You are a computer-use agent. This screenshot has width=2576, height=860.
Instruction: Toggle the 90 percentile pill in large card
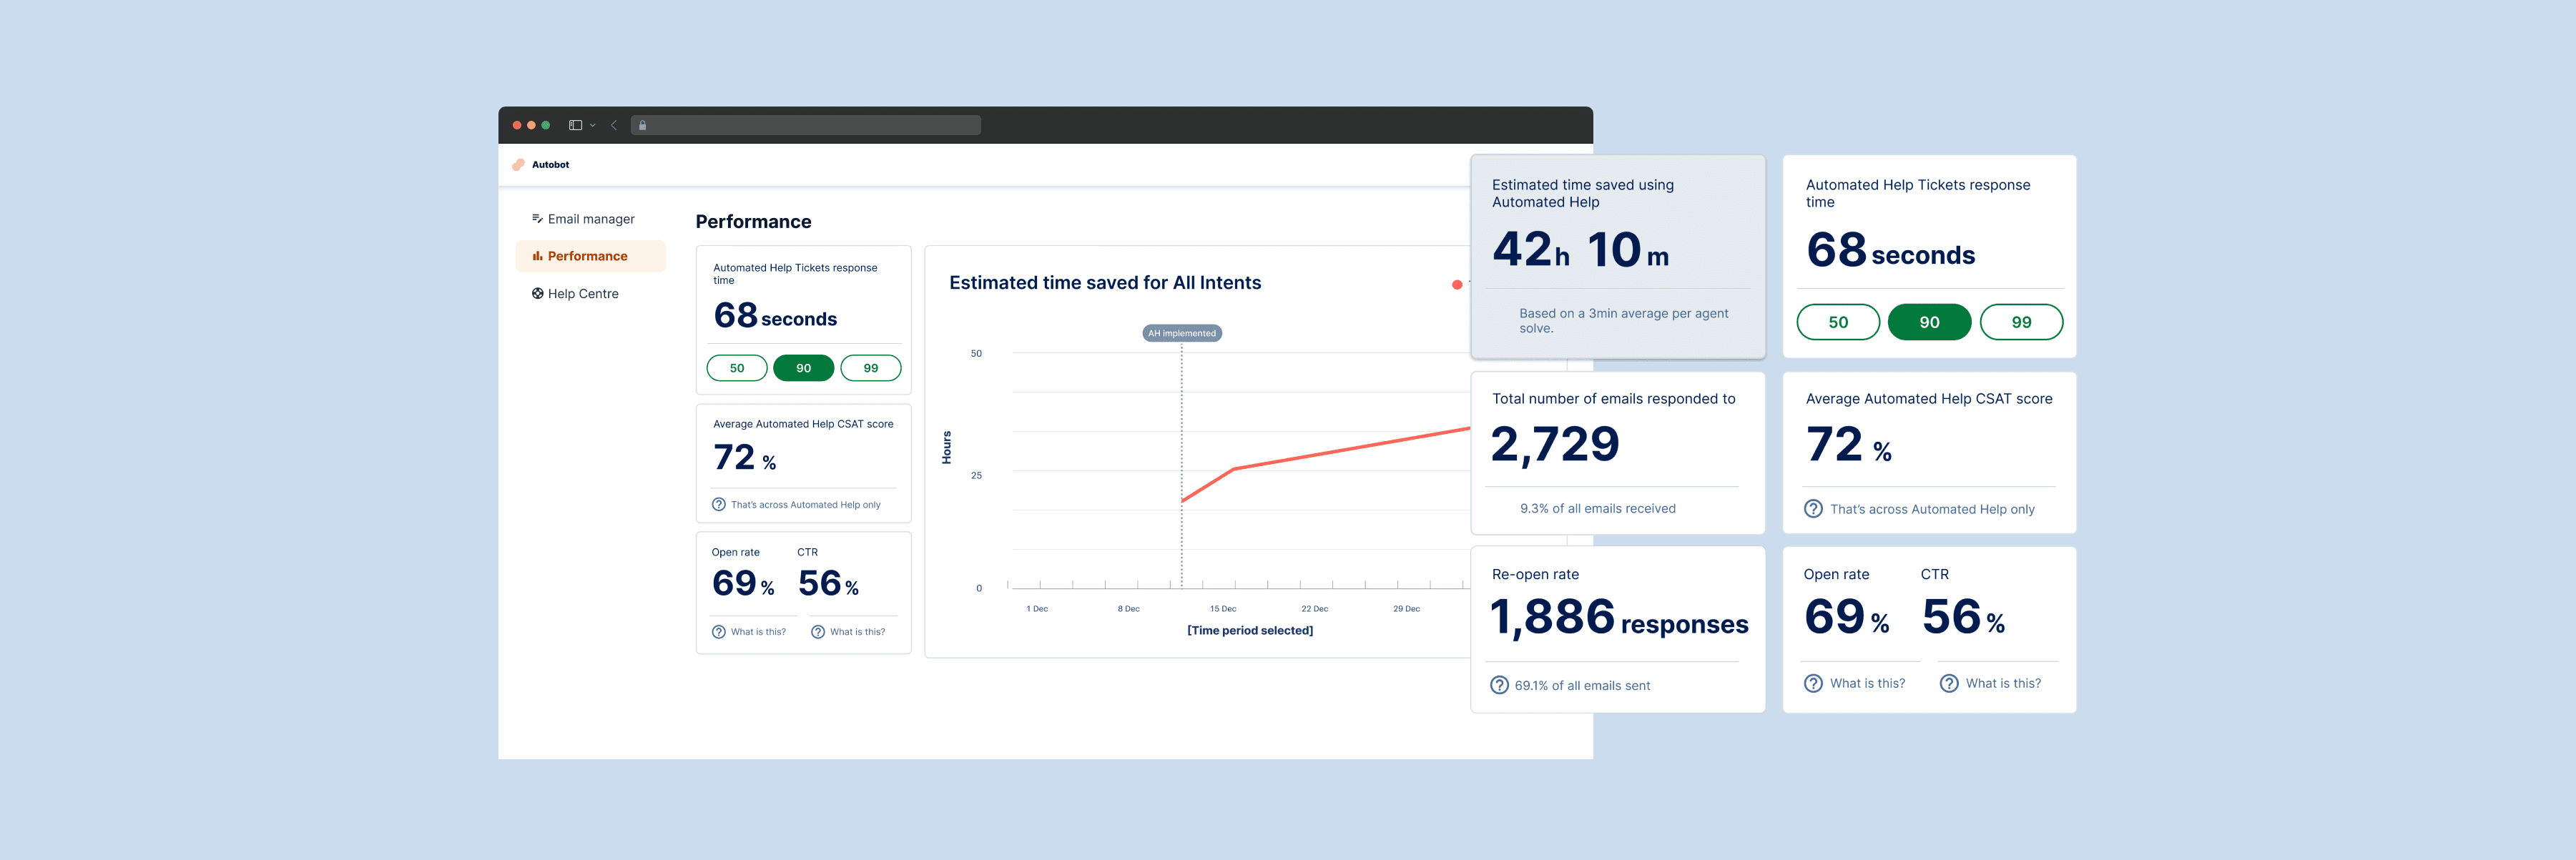[1929, 322]
